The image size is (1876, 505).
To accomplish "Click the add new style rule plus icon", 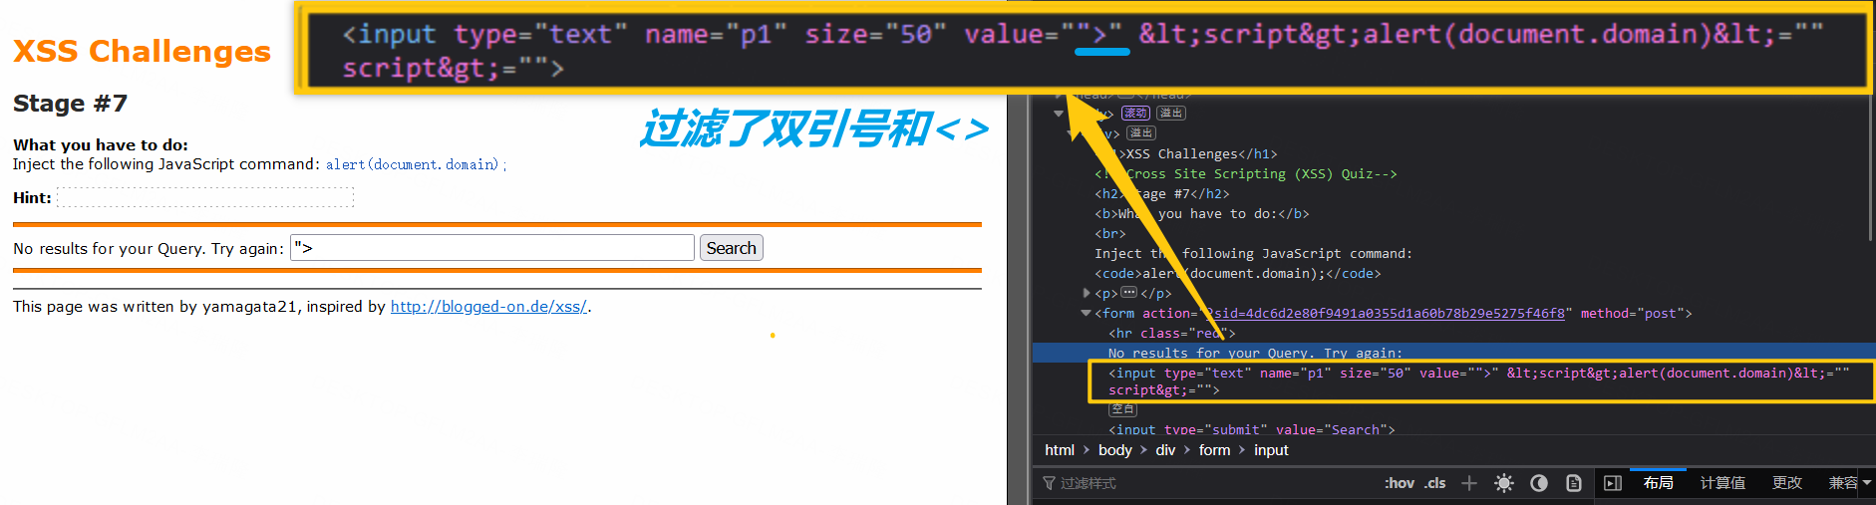I will tap(1469, 483).
